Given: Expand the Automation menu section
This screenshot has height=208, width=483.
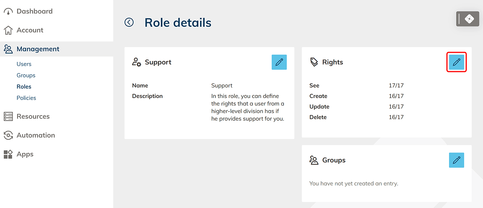Looking at the screenshot, I should coord(36,135).
